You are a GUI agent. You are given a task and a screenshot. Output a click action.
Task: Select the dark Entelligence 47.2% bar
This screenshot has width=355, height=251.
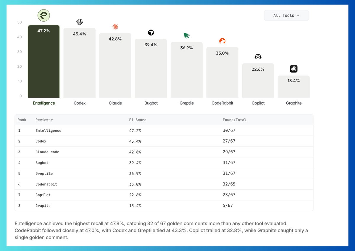pos(44,61)
